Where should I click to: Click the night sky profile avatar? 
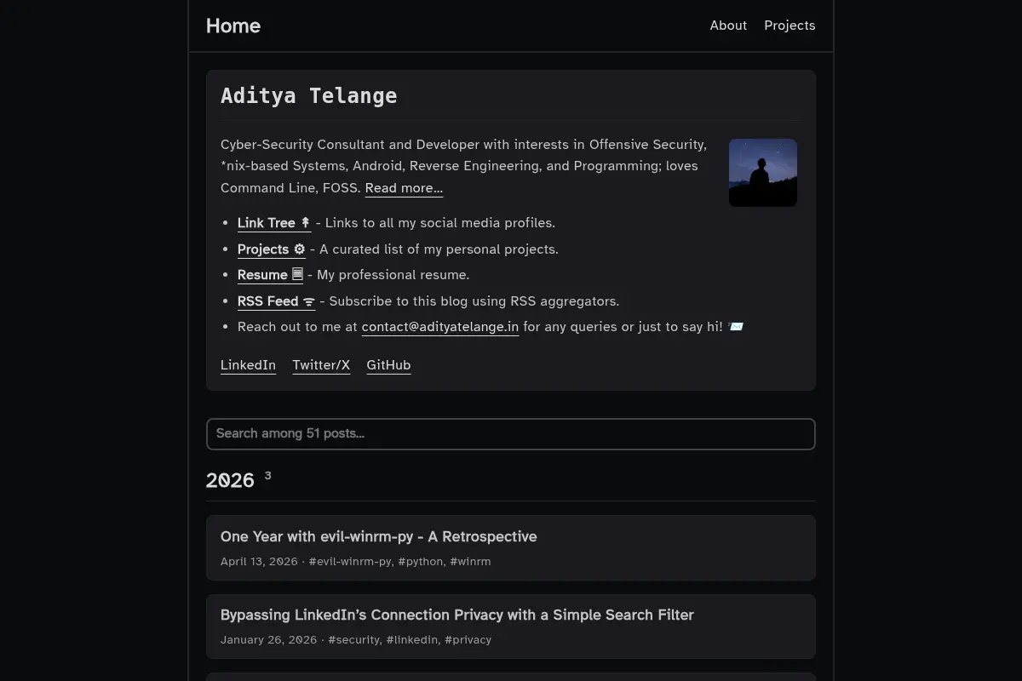(x=763, y=173)
